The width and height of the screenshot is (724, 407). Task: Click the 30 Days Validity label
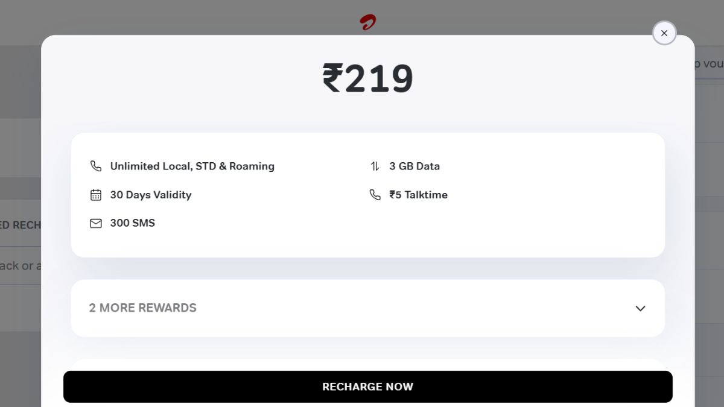click(150, 195)
